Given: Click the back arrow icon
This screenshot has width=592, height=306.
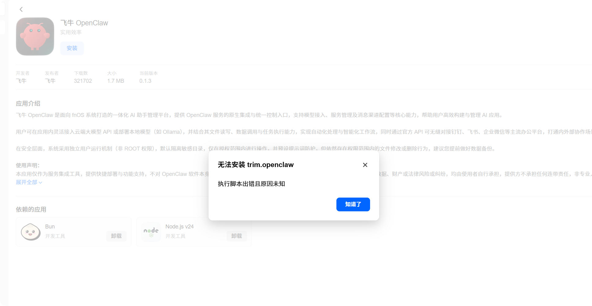Looking at the screenshot, I should (x=21, y=9).
